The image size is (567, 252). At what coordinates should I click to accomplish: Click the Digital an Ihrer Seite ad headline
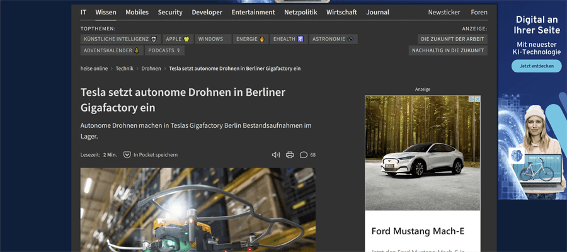[537, 25]
